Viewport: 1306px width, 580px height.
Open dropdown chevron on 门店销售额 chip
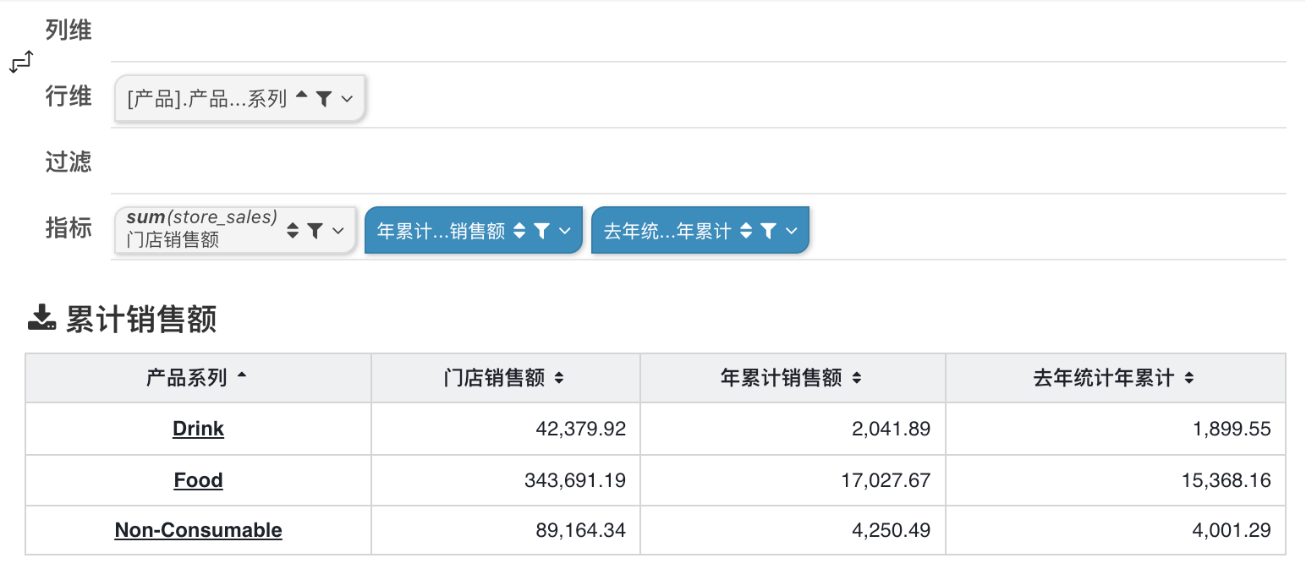pyautogui.click(x=338, y=230)
